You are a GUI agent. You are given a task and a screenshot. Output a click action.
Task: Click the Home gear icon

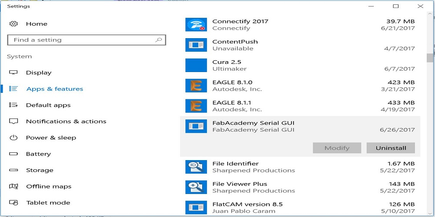(x=13, y=24)
